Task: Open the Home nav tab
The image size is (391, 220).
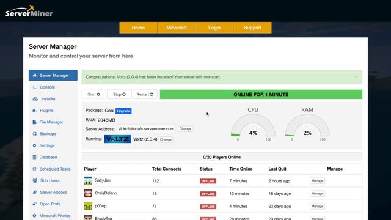Action: pos(138,28)
